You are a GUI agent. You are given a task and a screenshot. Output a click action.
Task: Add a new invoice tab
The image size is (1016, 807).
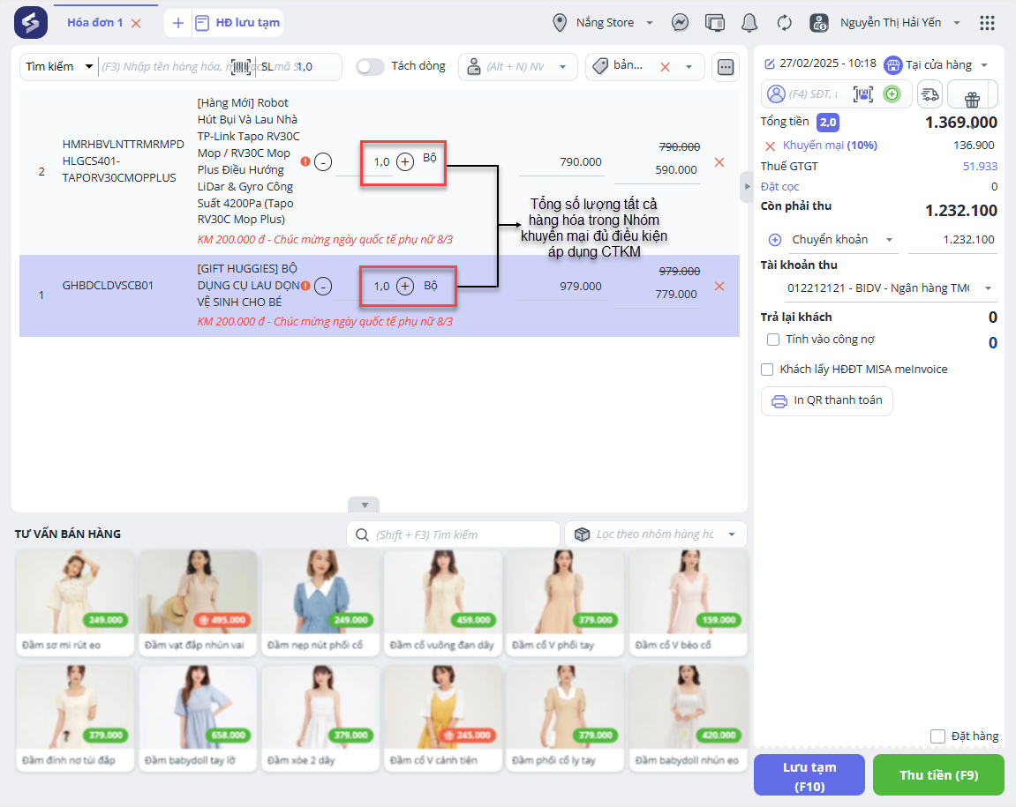[178, 23]
